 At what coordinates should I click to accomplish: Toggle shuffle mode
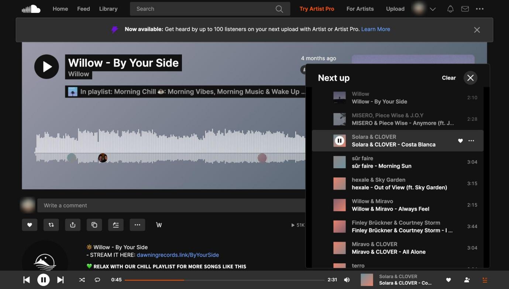pyautogui.click(x=82, y=280)
